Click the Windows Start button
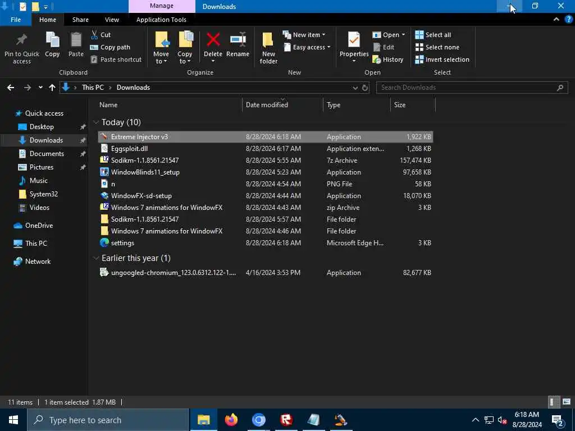The image size is (575, 431). point(13,420)
